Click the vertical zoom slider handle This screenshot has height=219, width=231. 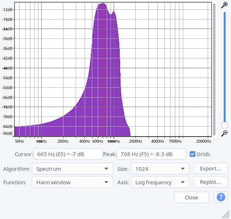click(224, 125)
